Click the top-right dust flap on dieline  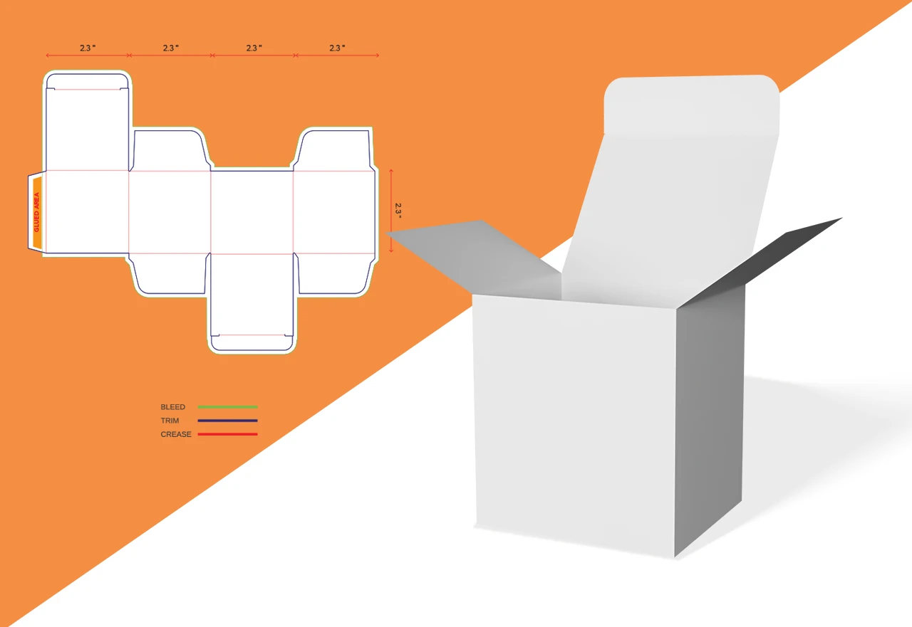pos(334,151)
